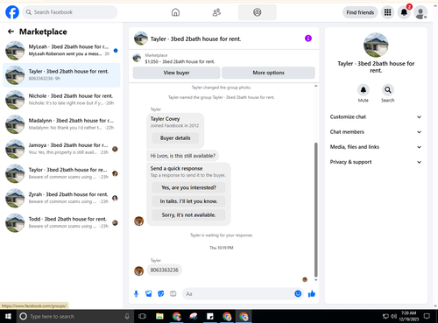
Task: Click the '8063363236' message bubble
Action: click(x=165, y=270)
